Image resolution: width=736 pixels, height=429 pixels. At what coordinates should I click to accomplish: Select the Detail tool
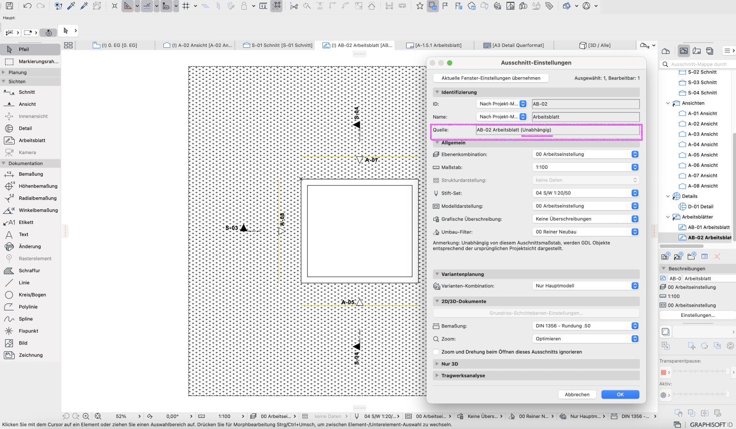point(30,128)
